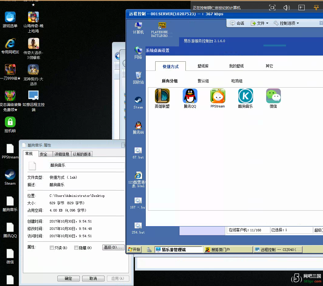Click speaker sound icon in top control bar

click(x=287, y=8)
